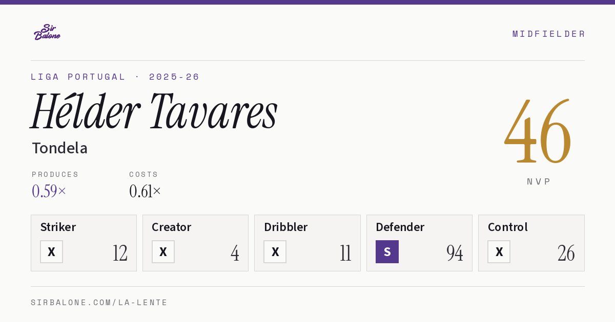Click the Defender score 94
This screenshot has width=615, height=322.
(x=455, y=253)
